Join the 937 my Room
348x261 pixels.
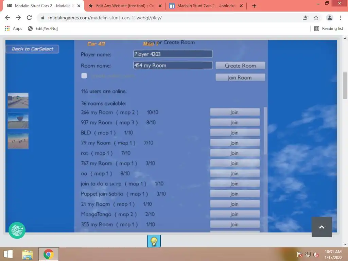point(235,122)
